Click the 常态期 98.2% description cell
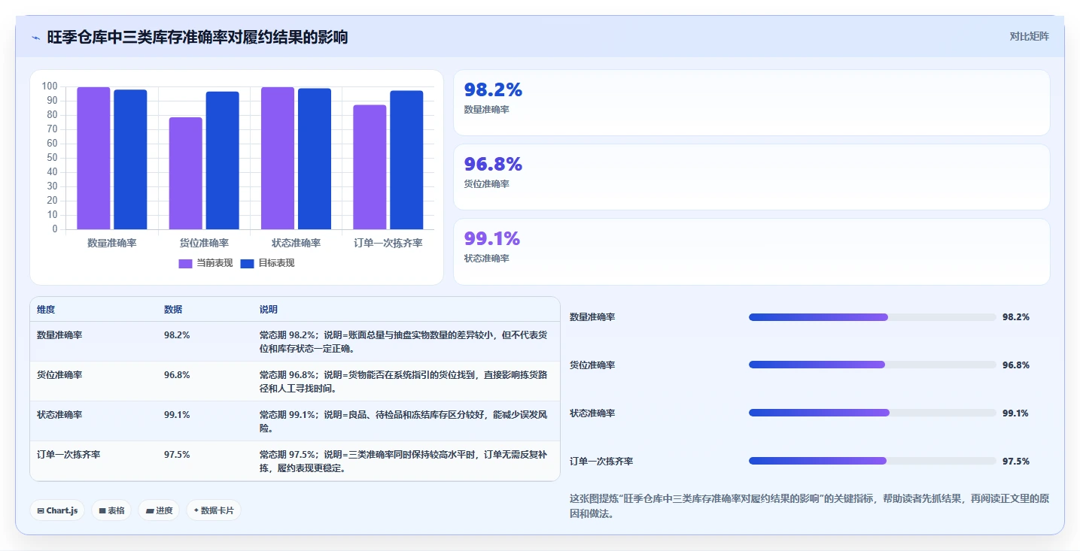This screenshot has width=1080, height=551. tap(406, 341)
